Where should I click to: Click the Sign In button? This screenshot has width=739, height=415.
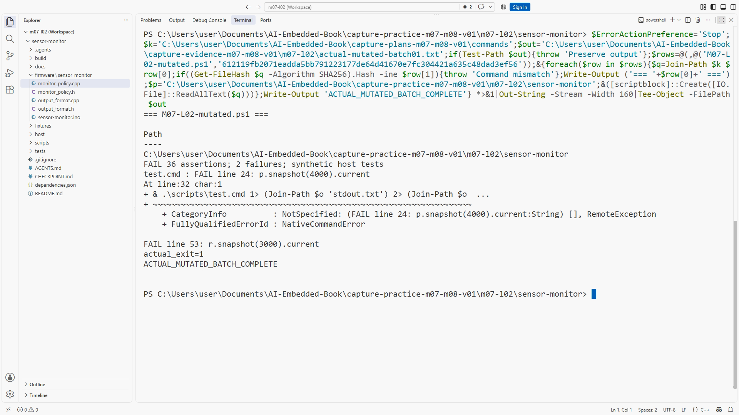tap(520, 7)
